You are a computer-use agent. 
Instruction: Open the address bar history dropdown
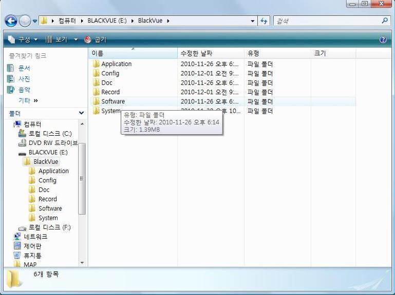252,21
